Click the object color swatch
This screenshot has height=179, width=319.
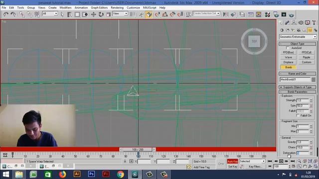pos(314,80)
